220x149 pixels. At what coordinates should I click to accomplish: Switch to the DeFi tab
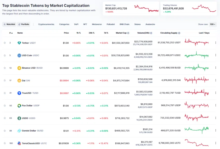coord(76,24)
